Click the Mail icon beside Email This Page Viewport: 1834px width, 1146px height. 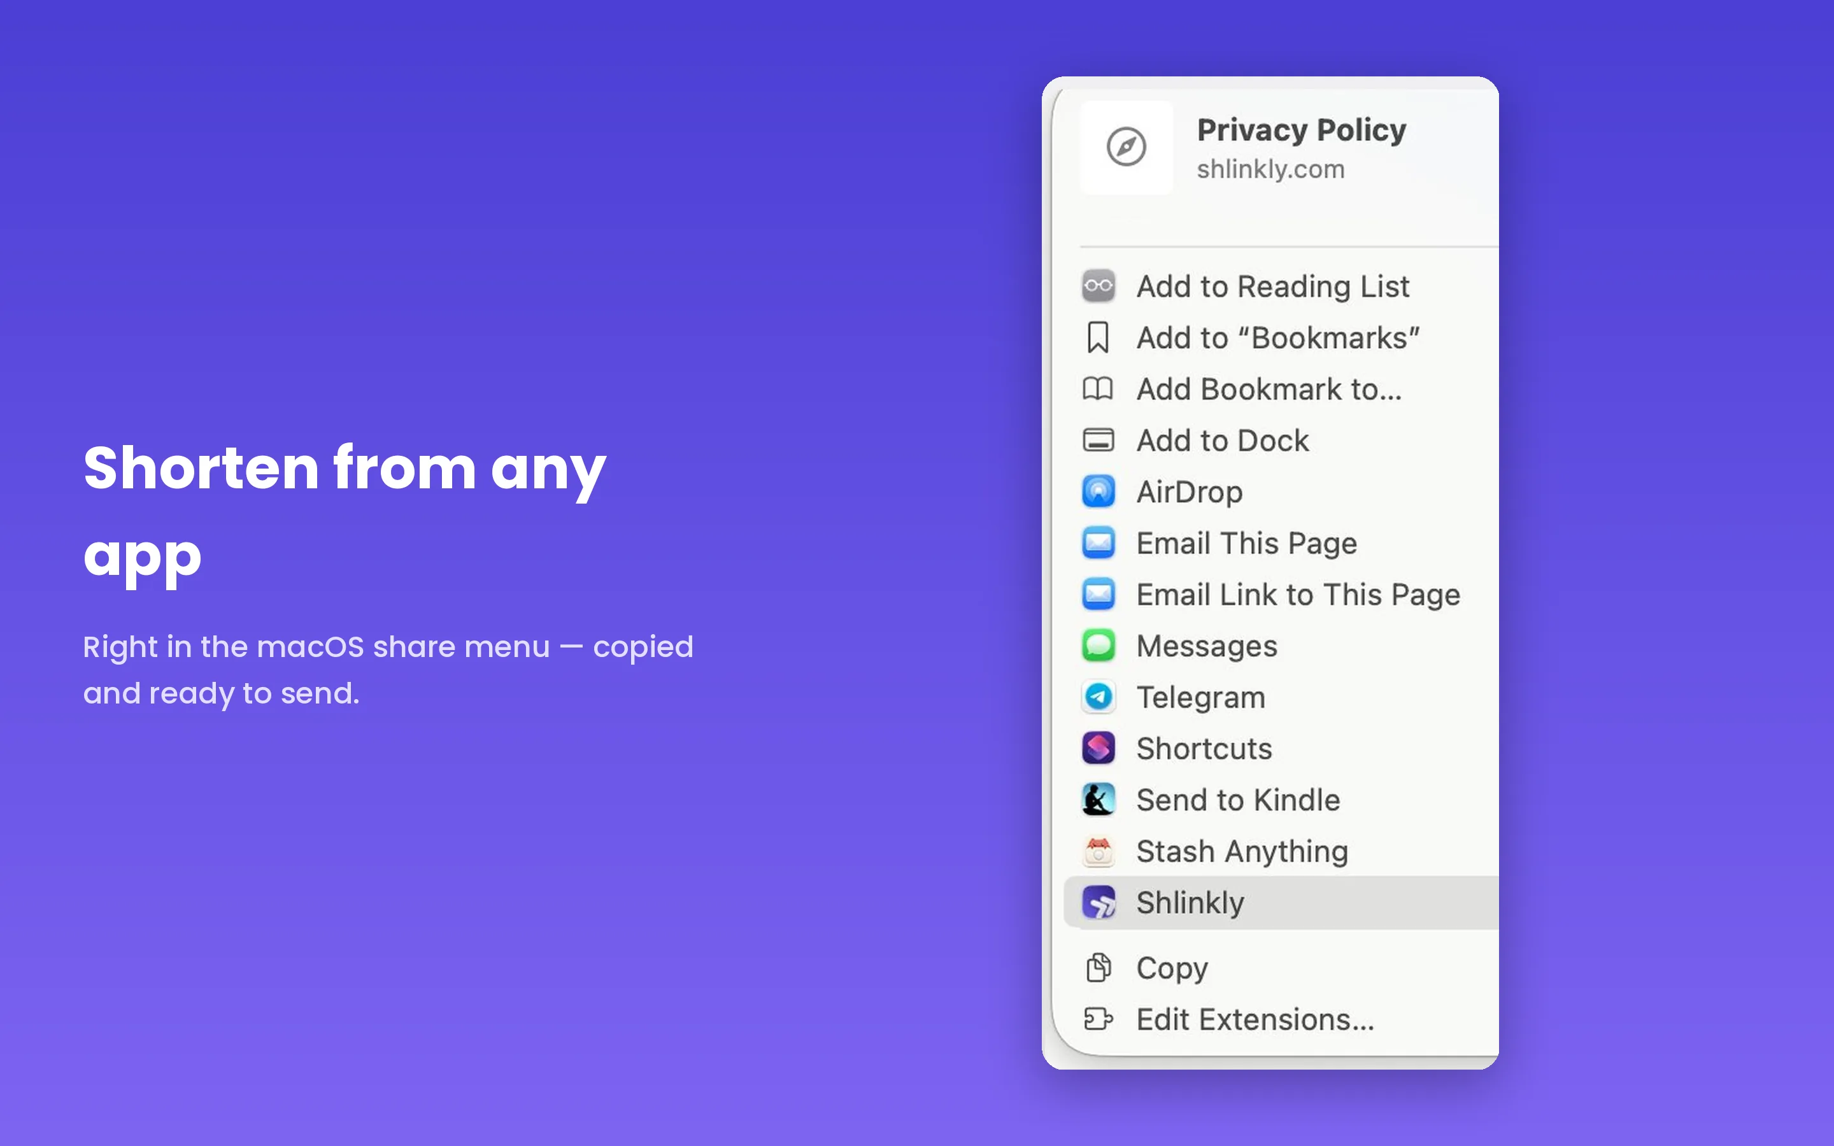point(1098,544)
